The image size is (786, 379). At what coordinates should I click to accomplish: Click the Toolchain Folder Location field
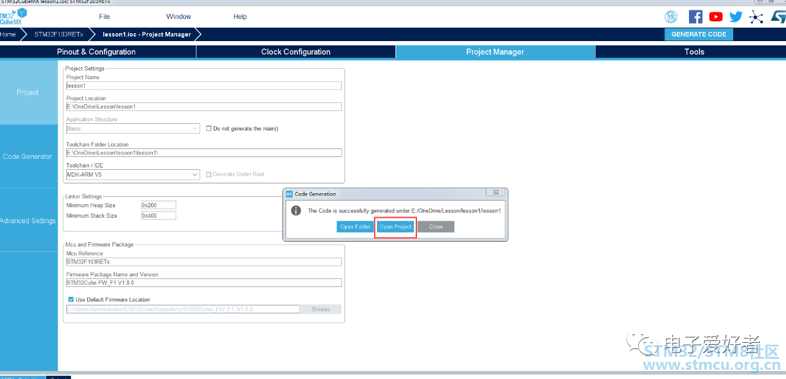point(203,153)
